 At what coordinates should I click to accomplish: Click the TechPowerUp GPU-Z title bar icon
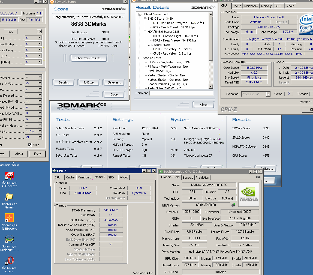pyautogui.click(x=161, y=172)
